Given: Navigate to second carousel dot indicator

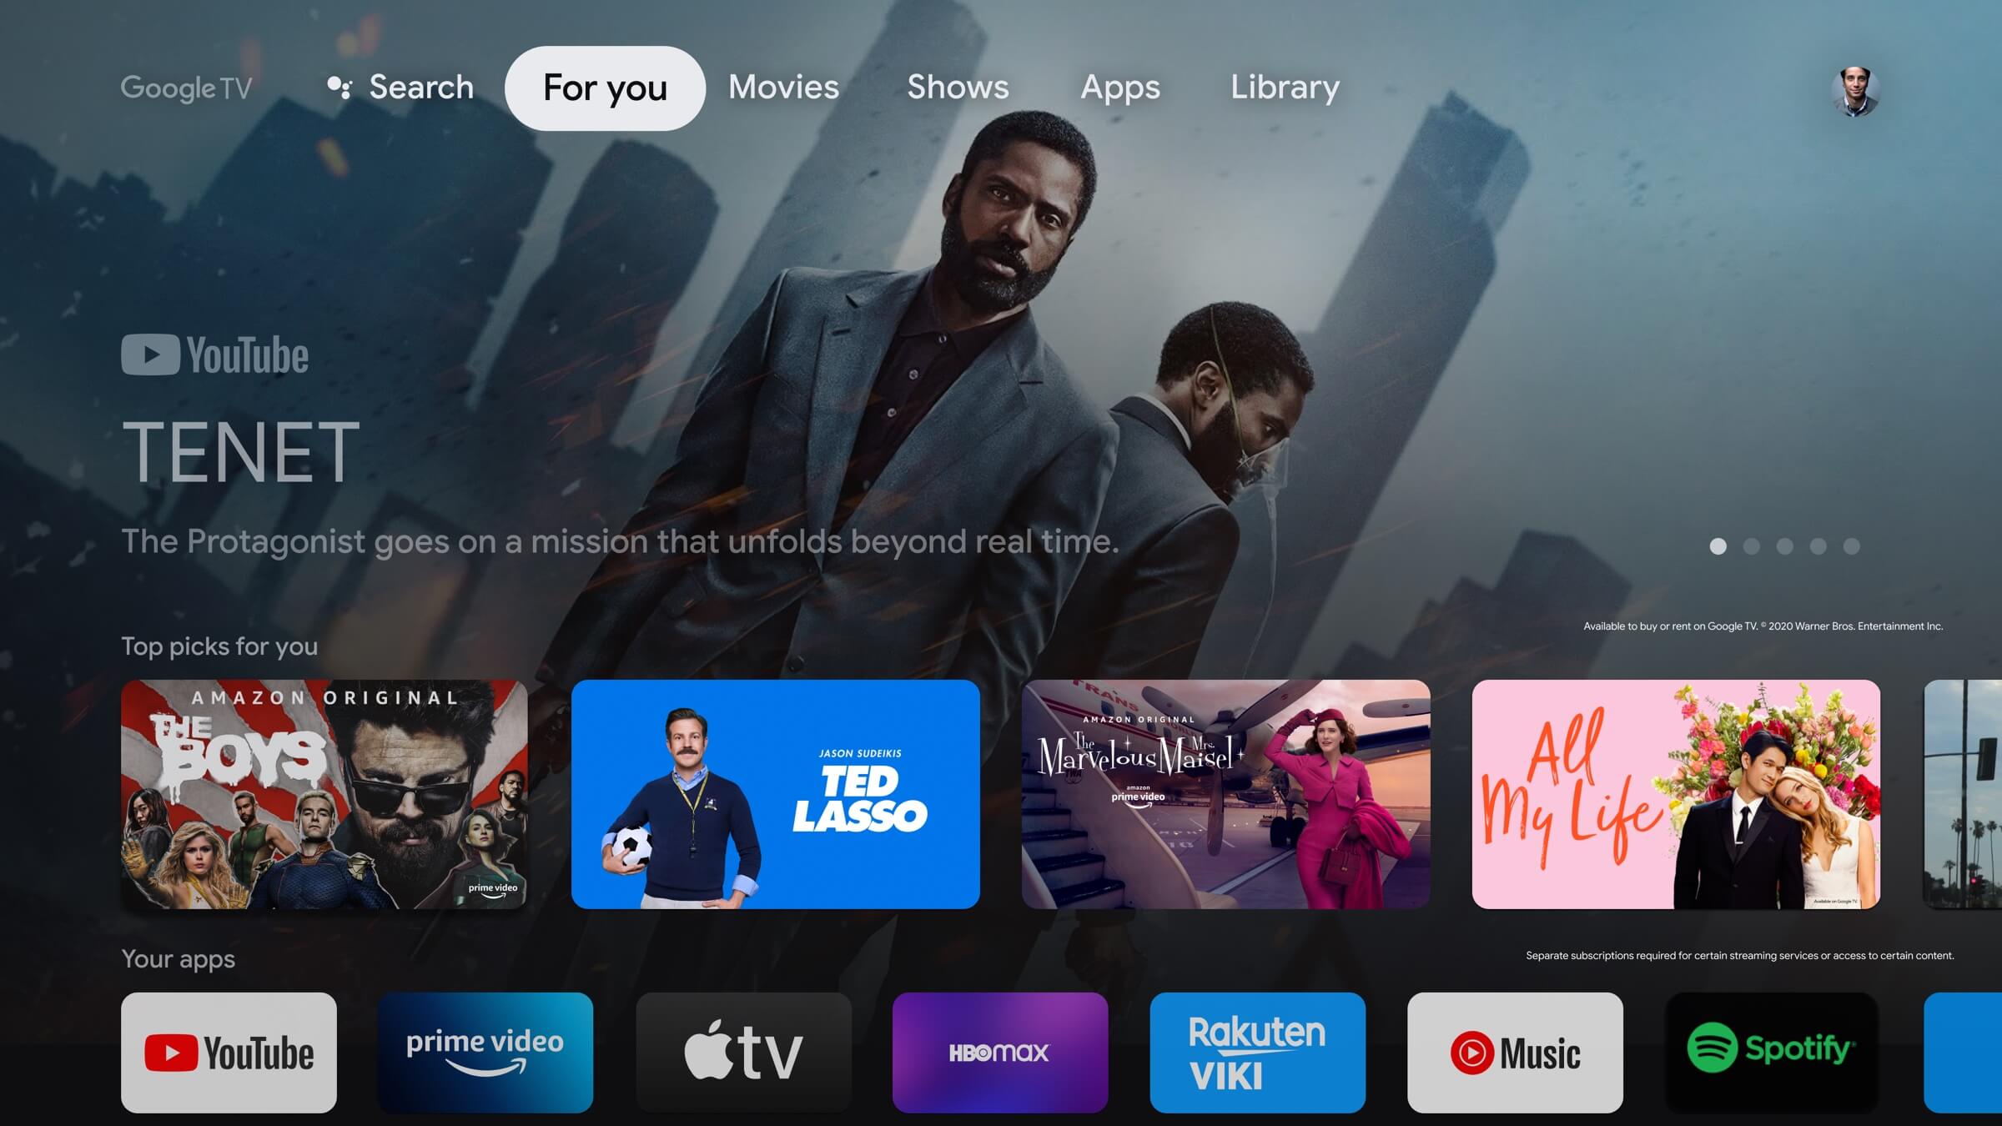Looking at the screenshot, I should click(x=1749, y=545).
